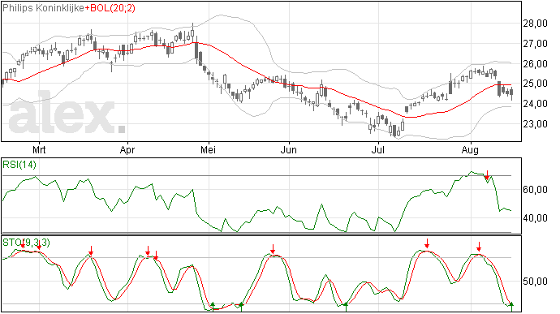Click the 27,00 price axis label
Viewport: 560px width, 314px height.
536,44
